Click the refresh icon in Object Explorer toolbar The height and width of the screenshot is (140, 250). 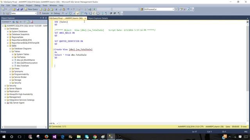pos(28,22)
